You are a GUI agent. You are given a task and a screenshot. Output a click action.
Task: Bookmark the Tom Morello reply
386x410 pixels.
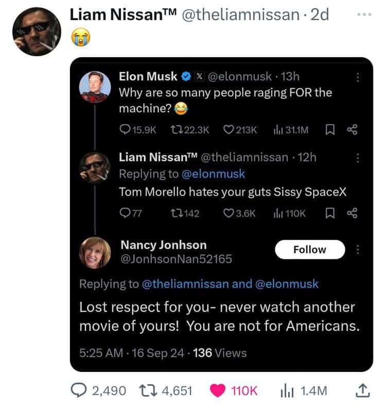(x=330, y=214)
